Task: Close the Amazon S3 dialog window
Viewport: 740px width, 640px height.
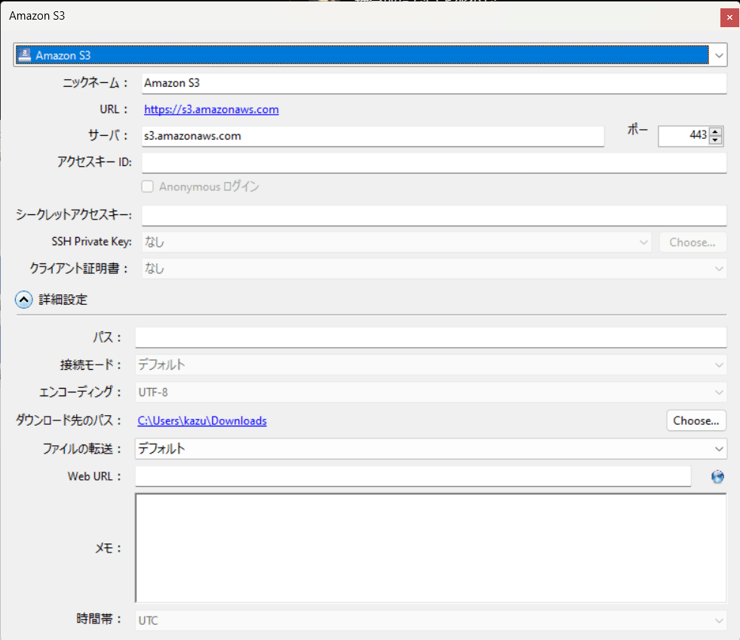Action: 729,17
